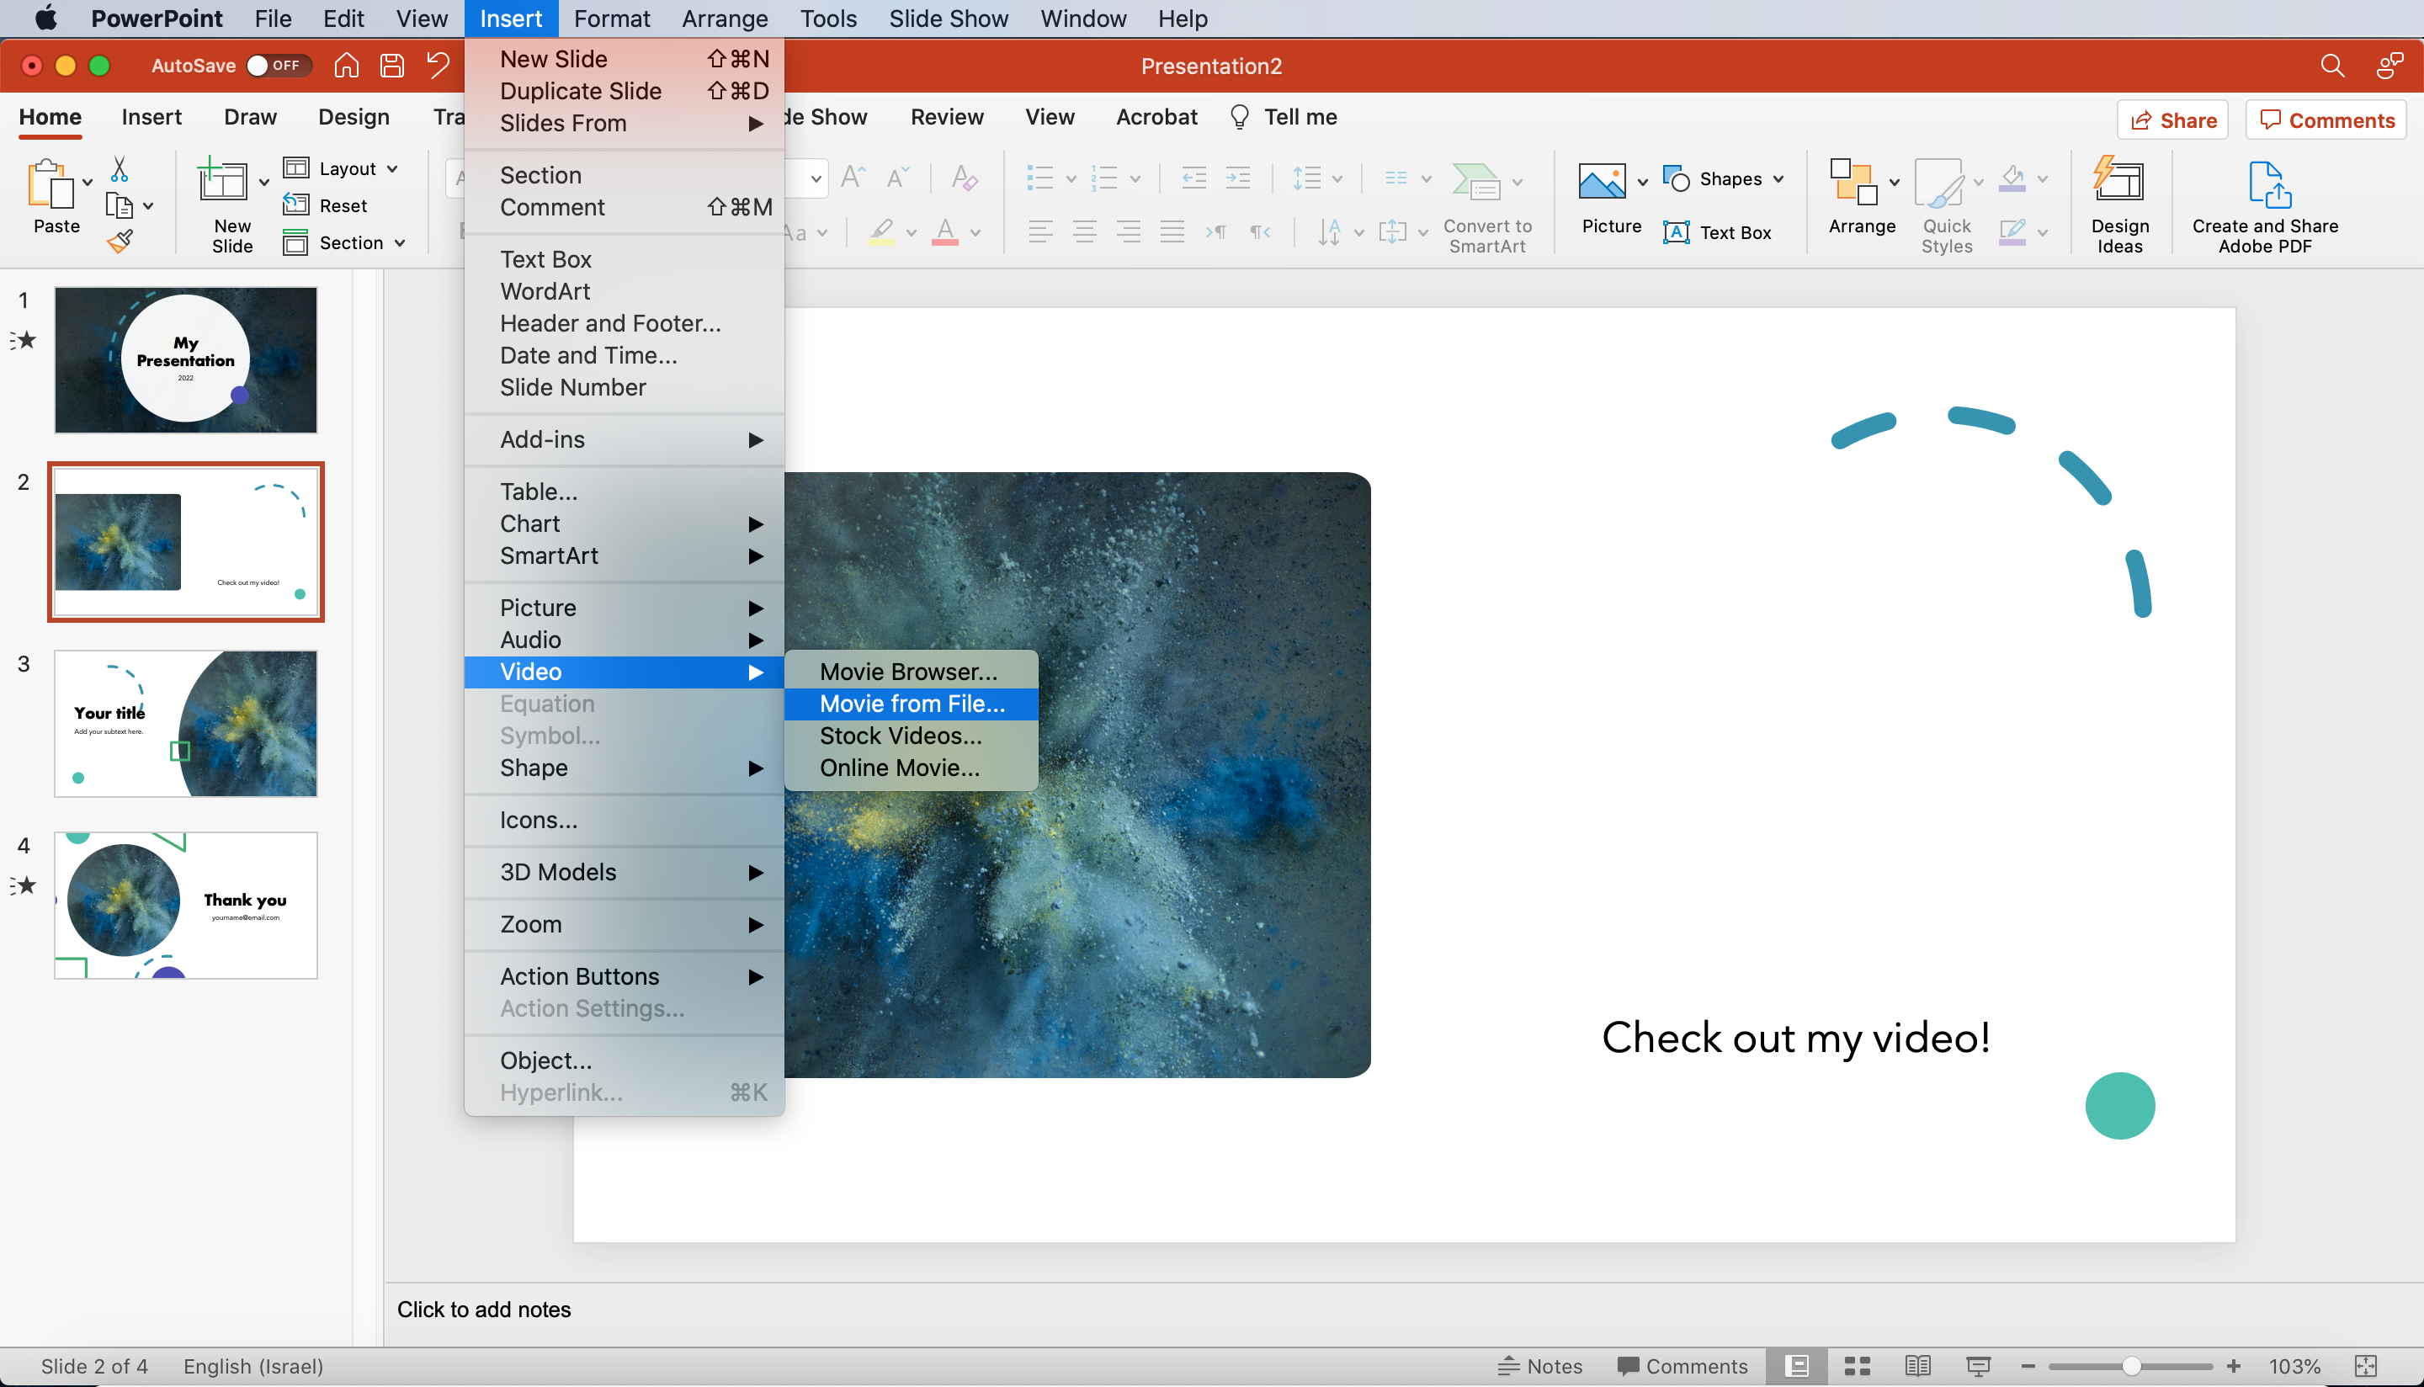This screenshot has height=1387, width=2424.
Task: Click Create and Share Adobe PDF
Action: pyautogui.click(x=2264, y=204)
